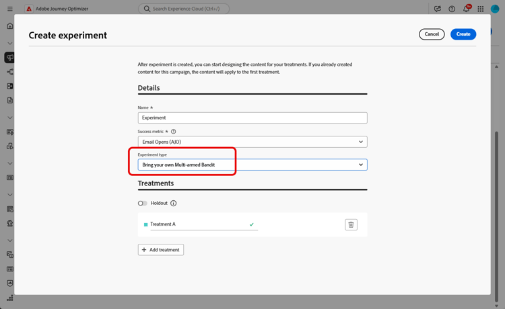Click the Holdout info icon
505x309 pixels.
click(x=173, y=203)
